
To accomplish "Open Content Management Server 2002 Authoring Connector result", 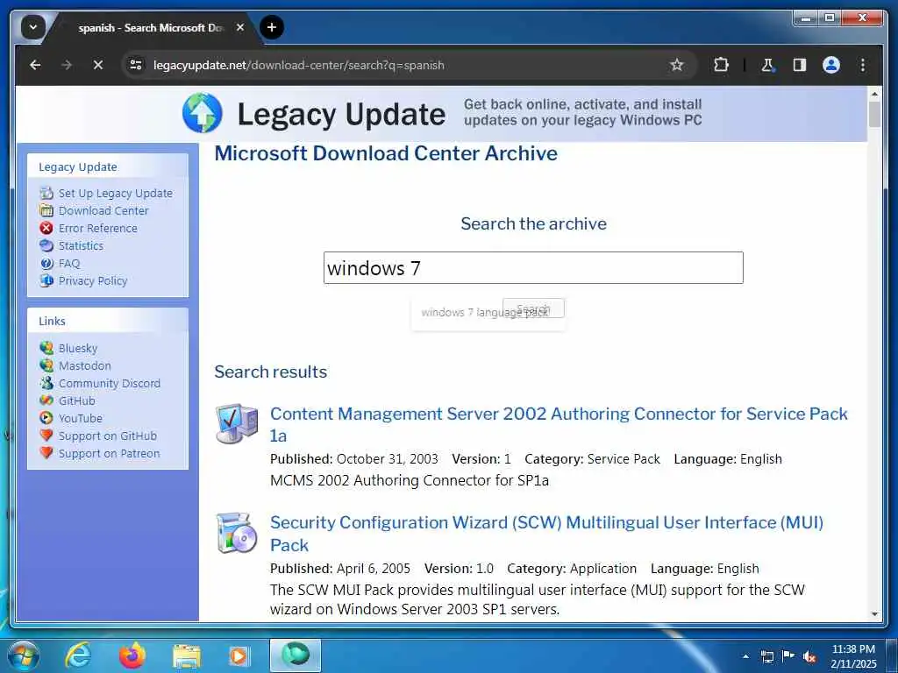I will [559, 425].
